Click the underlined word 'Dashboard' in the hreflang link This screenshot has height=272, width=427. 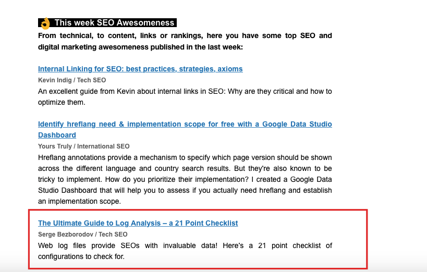pyautogui.click(x=57, y=135)
